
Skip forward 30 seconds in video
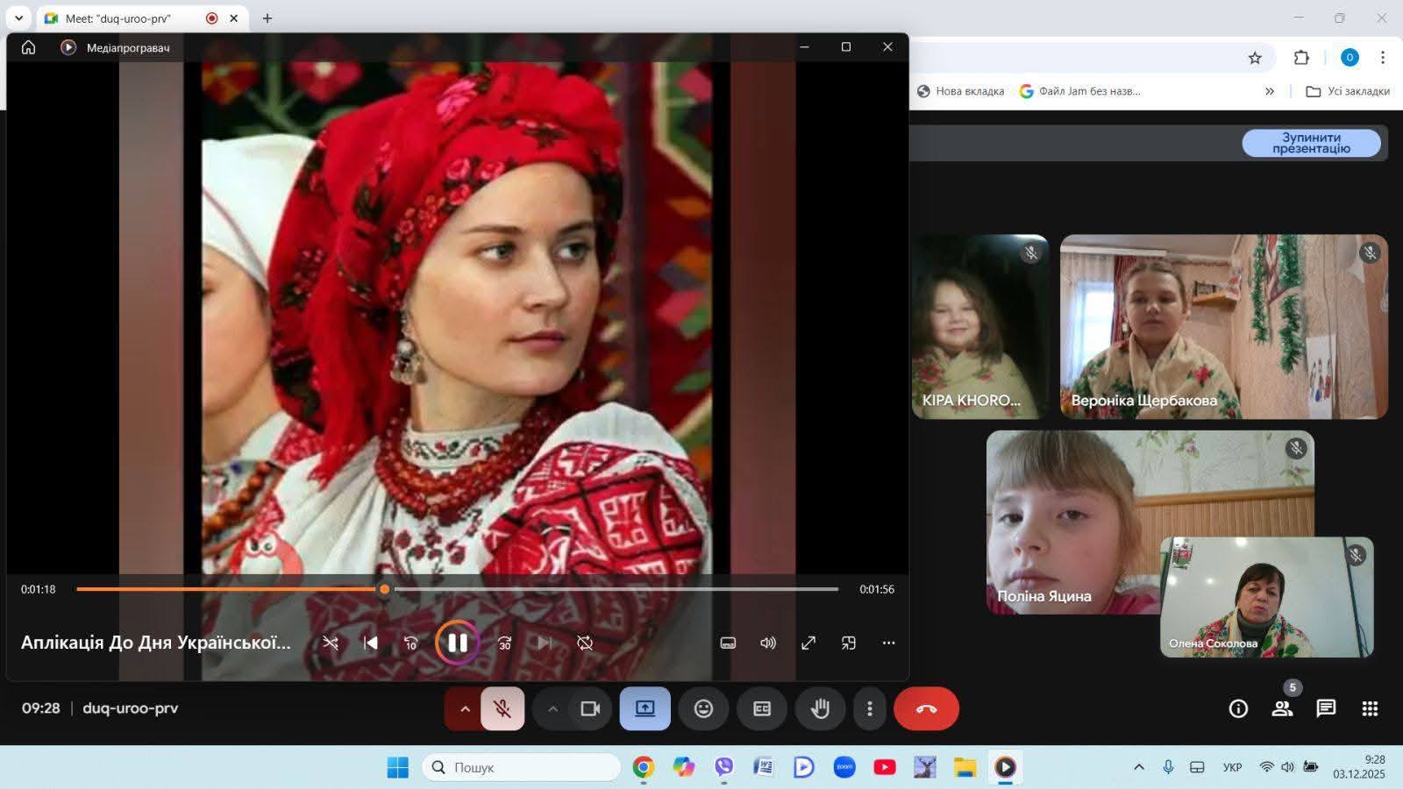tap(504, 643)
